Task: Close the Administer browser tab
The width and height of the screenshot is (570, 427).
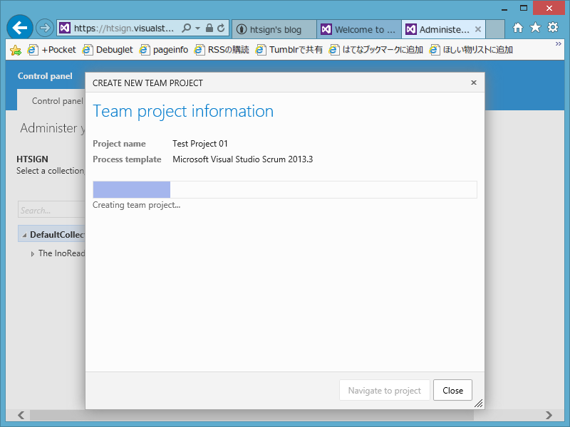Action: [478, 29]
